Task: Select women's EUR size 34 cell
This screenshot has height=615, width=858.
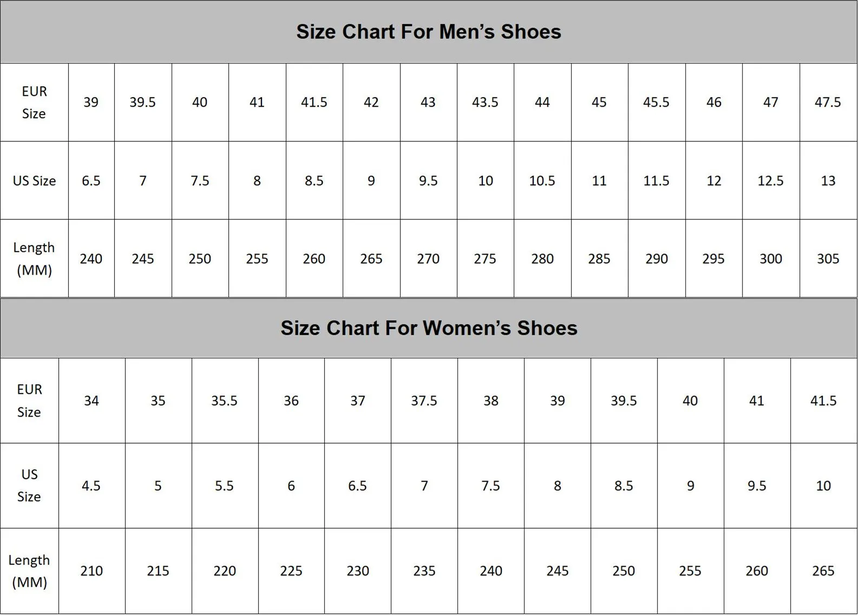Action: (91, 400)
